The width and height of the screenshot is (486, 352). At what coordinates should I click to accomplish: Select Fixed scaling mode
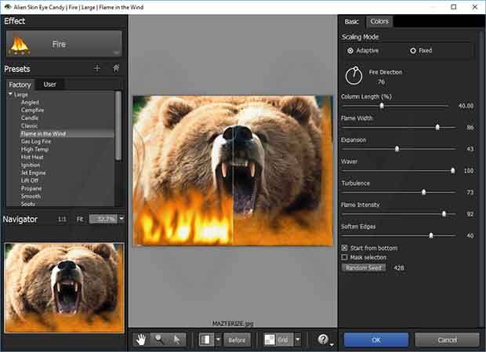tap(413, 51)
